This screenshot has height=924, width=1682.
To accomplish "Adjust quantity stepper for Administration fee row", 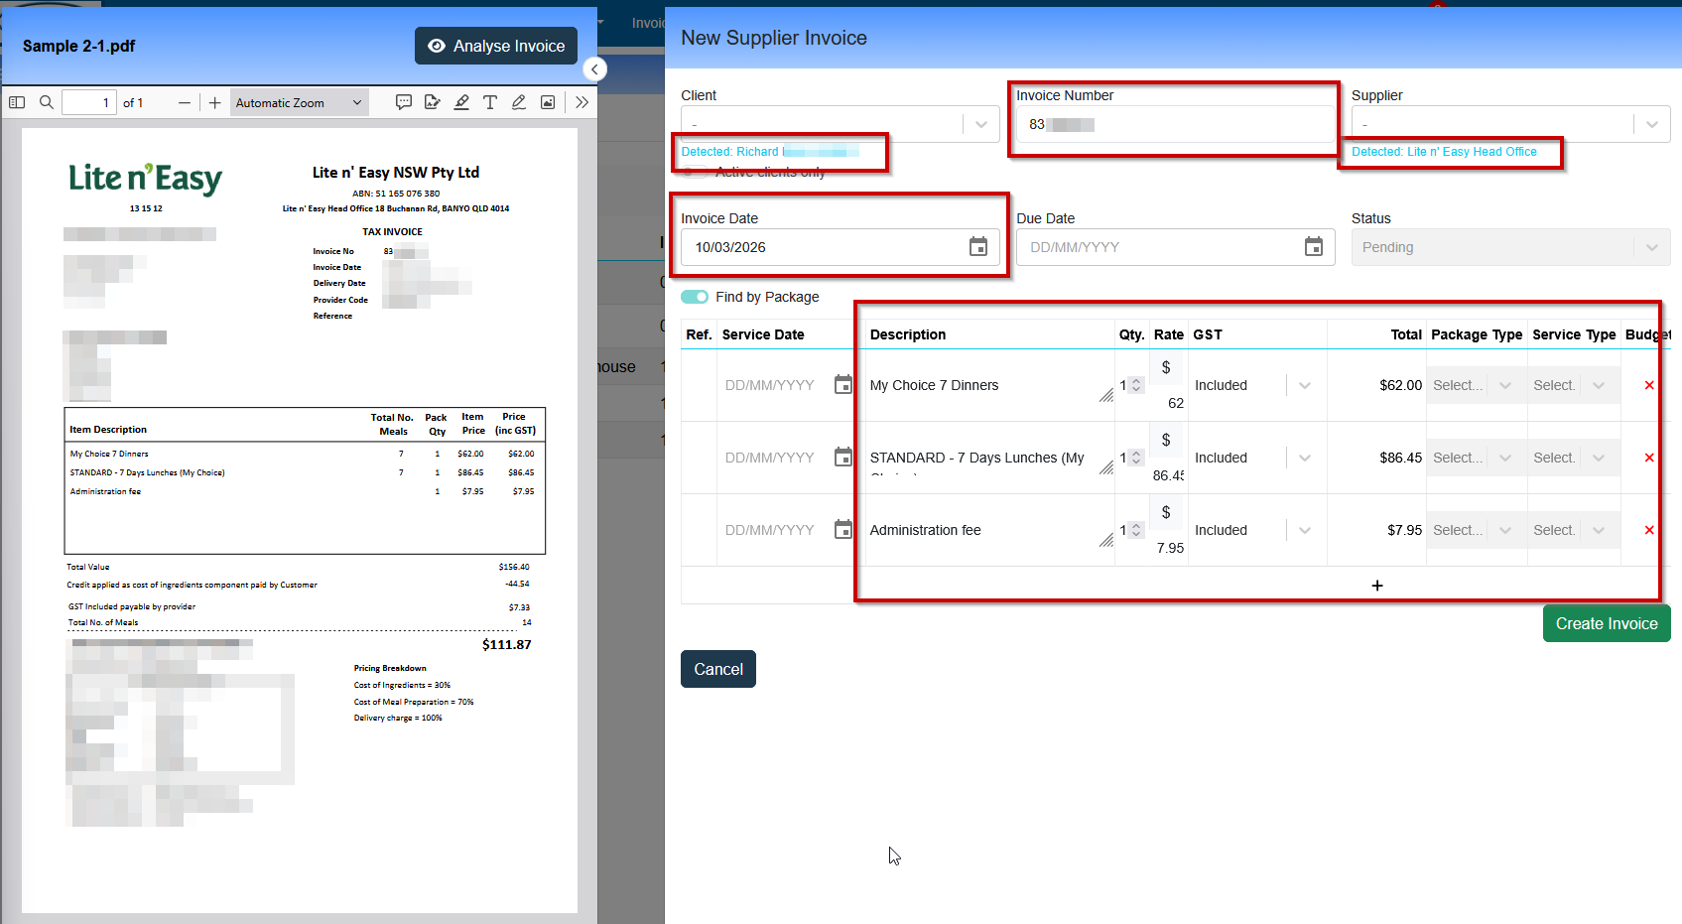I will tap(1136, 530).
